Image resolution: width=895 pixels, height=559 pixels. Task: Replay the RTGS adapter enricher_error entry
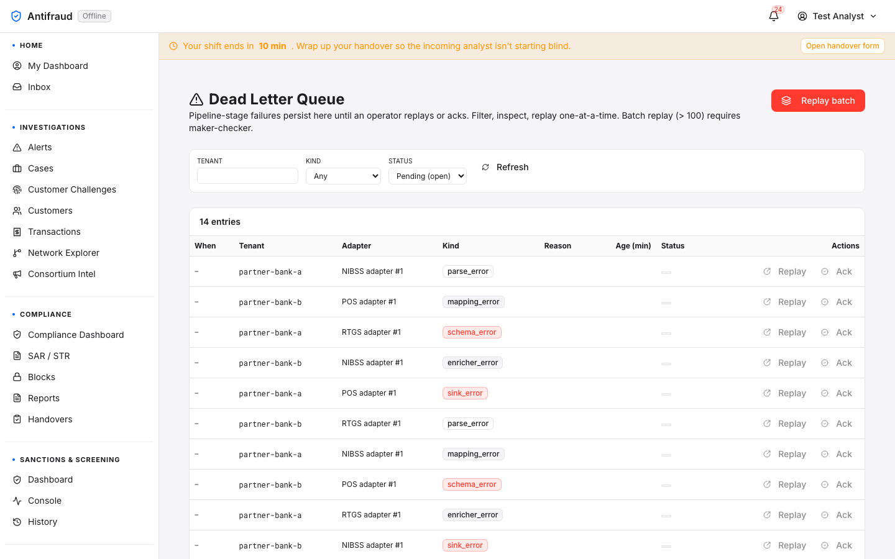click(x=784, y=515)
